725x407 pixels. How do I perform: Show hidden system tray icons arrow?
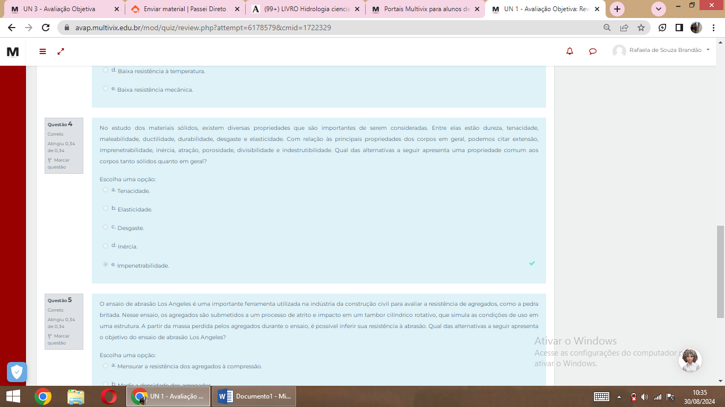click(x=619, y=397)
